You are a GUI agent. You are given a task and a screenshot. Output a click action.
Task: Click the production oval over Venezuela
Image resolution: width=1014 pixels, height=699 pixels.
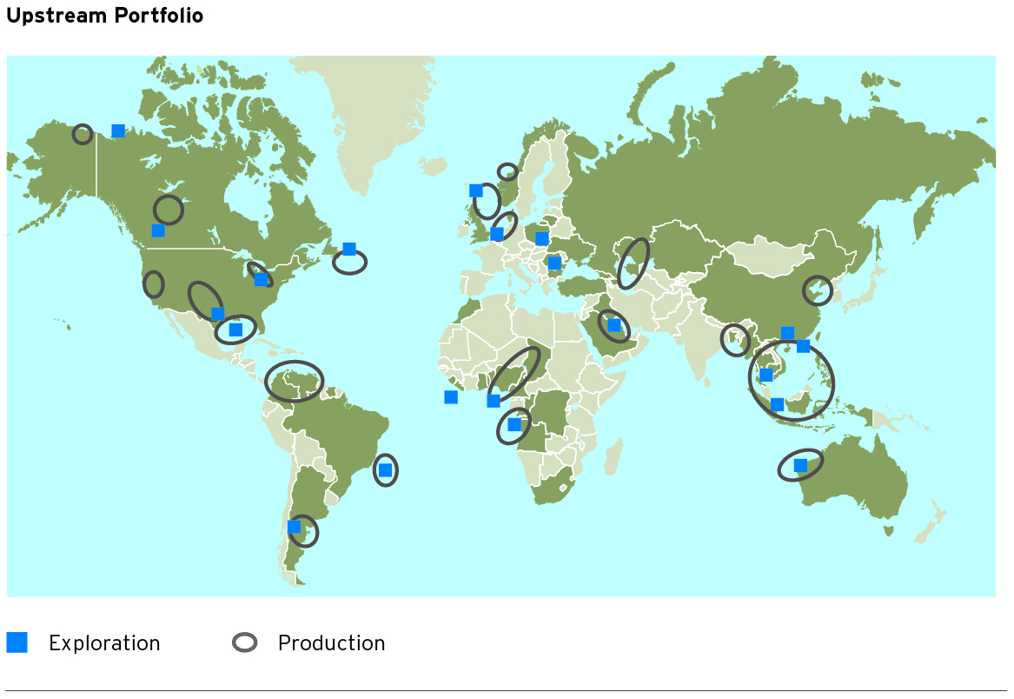coord(295,381)
